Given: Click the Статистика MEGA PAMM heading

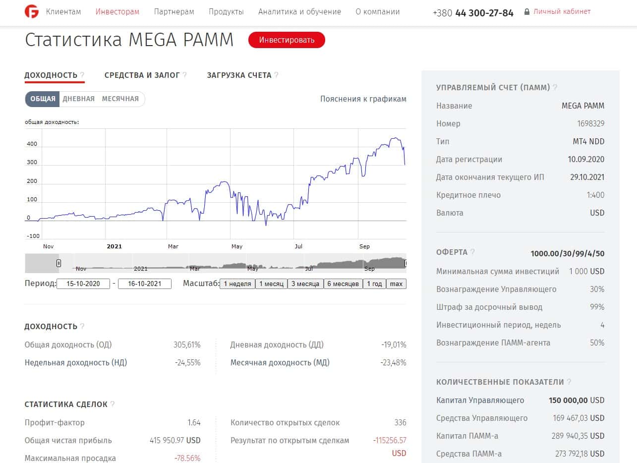Looking at the screenshot, I should click(x=129, y=40).
